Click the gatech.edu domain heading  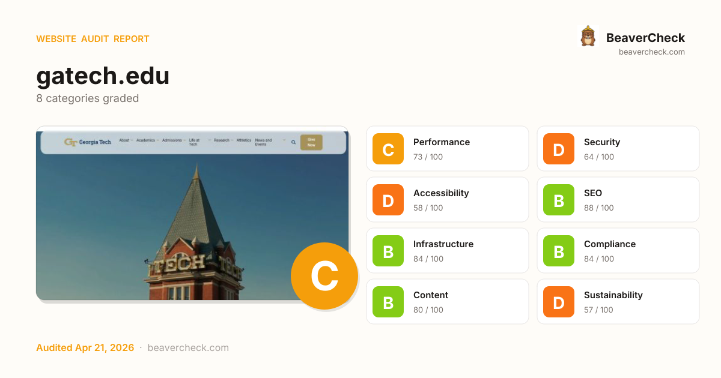tap(103, 76)
